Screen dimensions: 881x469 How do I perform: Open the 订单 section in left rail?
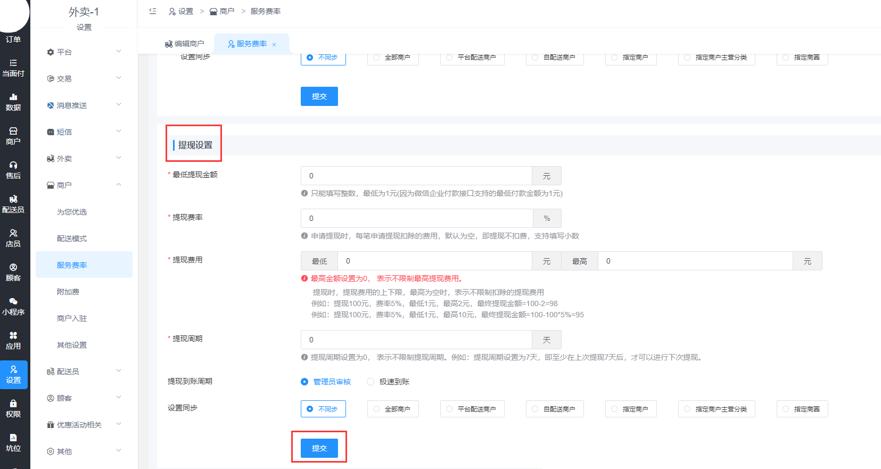coord(13,39)
